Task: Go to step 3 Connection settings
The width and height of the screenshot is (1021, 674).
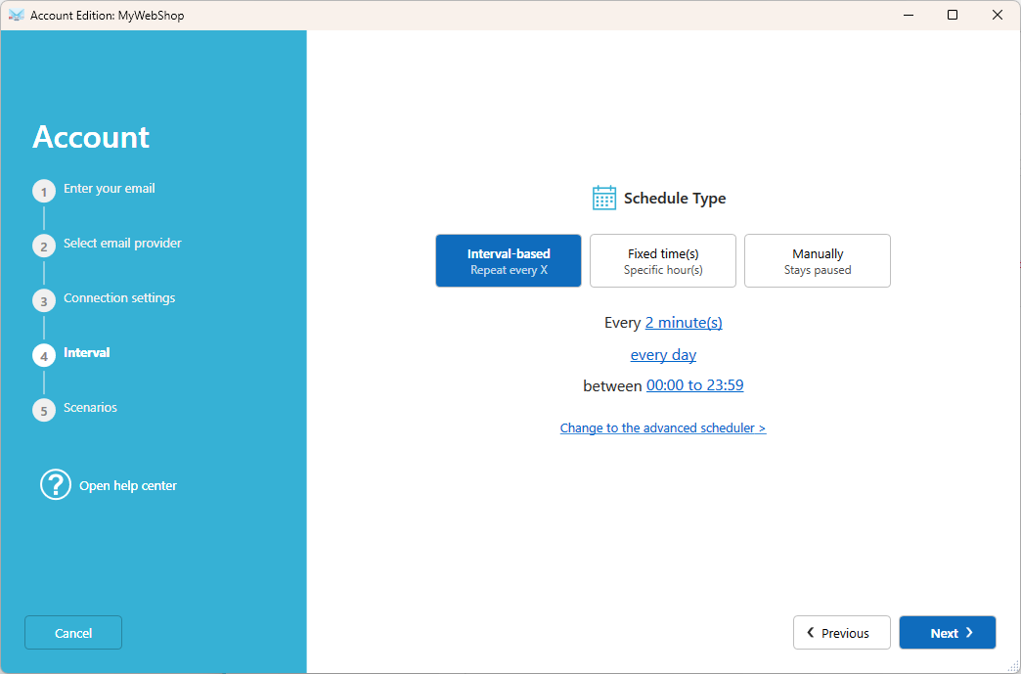Action: point(104,299)
